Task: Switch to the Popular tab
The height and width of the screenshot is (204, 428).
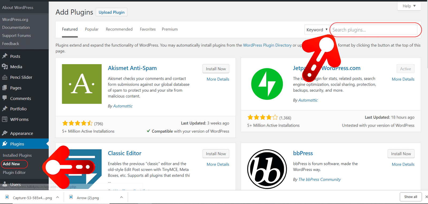Action: [x=92, y=29]
